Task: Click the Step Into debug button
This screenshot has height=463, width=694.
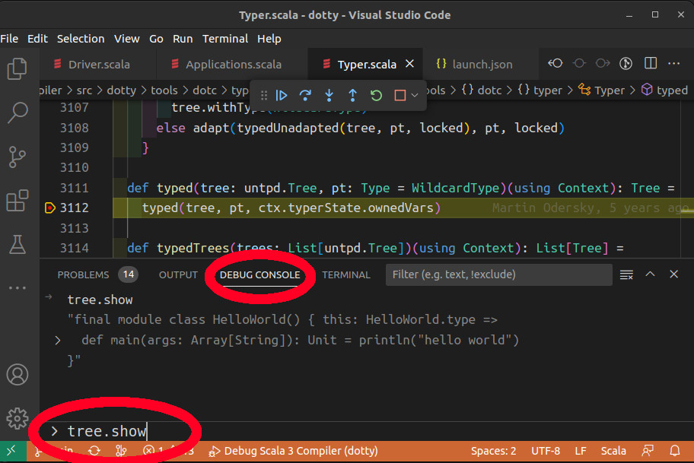Action: click(x=329, y=95)
